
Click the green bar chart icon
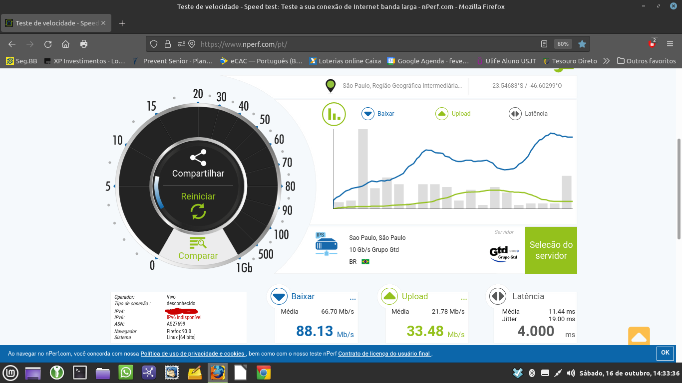[334, 115]
